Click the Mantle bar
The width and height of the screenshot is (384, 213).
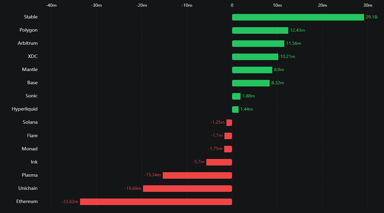252,70
